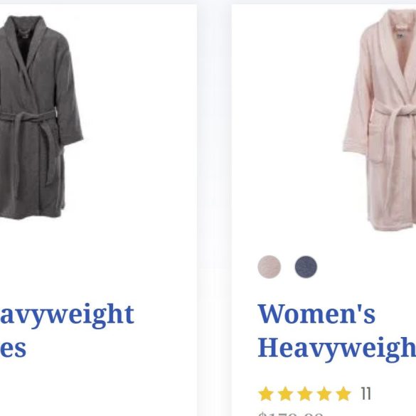Viewport: 416px width, 416px height.
Task: Click the first yellow rating star
Action: coord(266,393)
